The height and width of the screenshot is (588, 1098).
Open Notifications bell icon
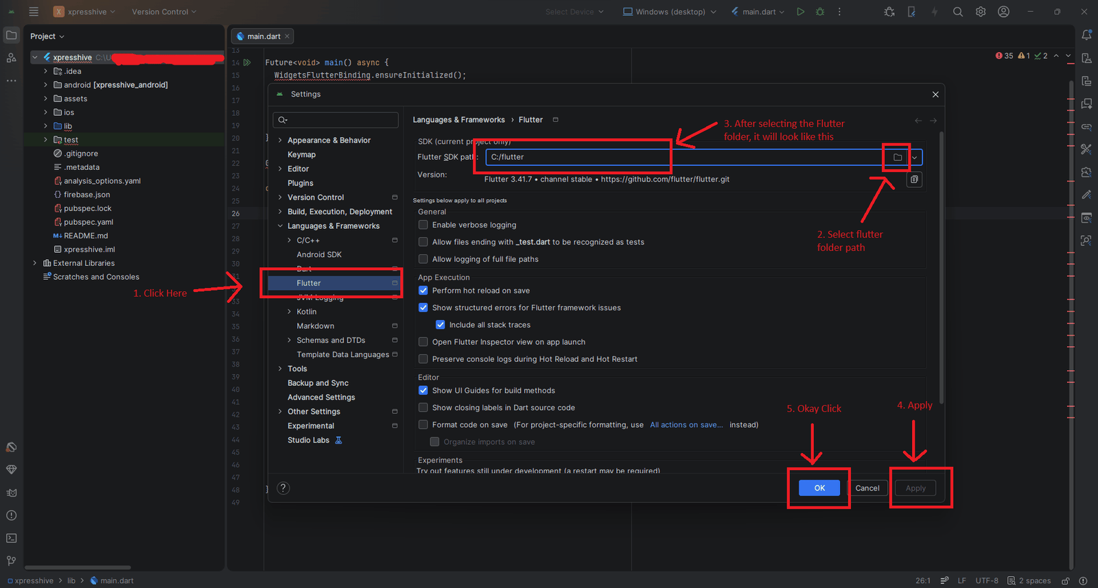point(1086,35)
